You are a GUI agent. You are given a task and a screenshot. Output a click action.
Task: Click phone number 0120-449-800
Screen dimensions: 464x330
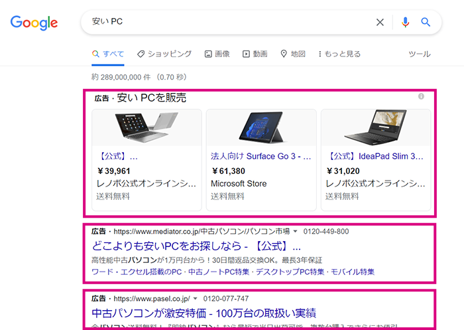326,231
